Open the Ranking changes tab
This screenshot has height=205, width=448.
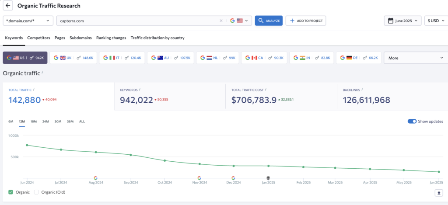pos(111,38)
